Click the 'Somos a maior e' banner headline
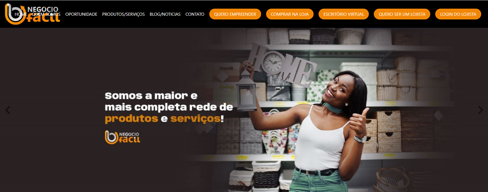The height and width of the screenshot is (192, 488). 151,96
